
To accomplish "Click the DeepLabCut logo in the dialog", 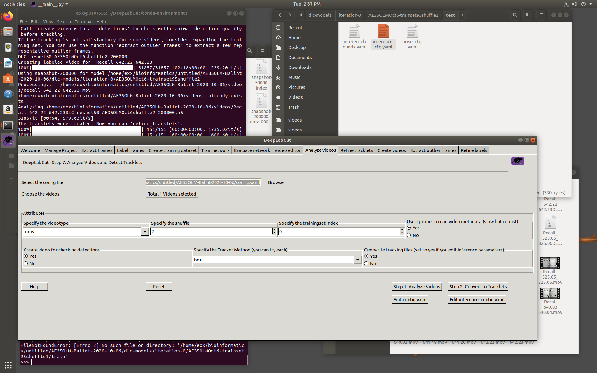I will (517, 161).
